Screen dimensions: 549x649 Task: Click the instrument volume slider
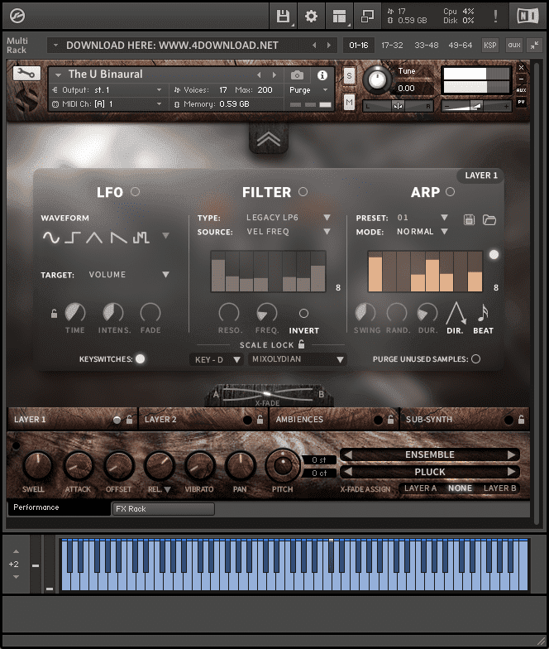coord(476,106)
